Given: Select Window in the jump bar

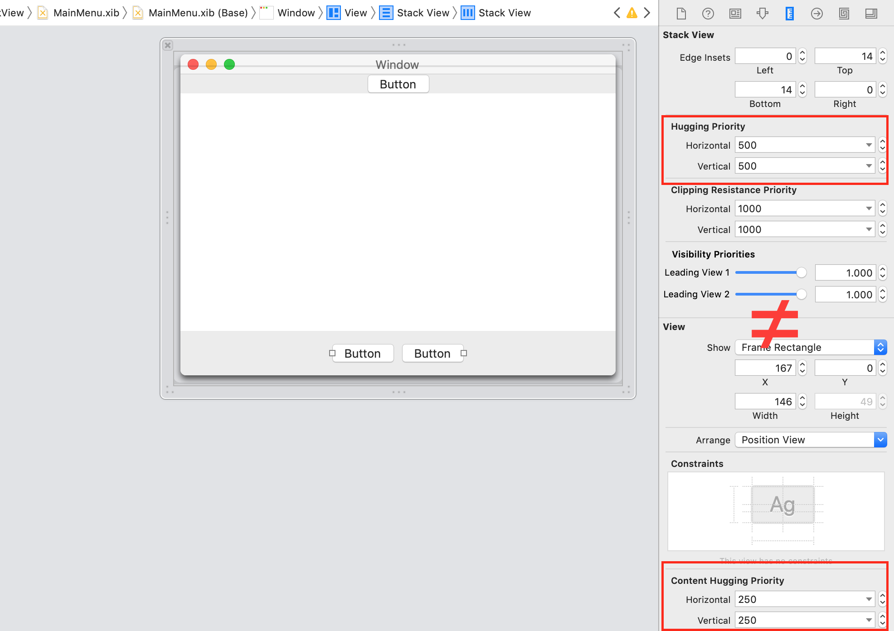Looking at the screenshot, I should [296, 13].
